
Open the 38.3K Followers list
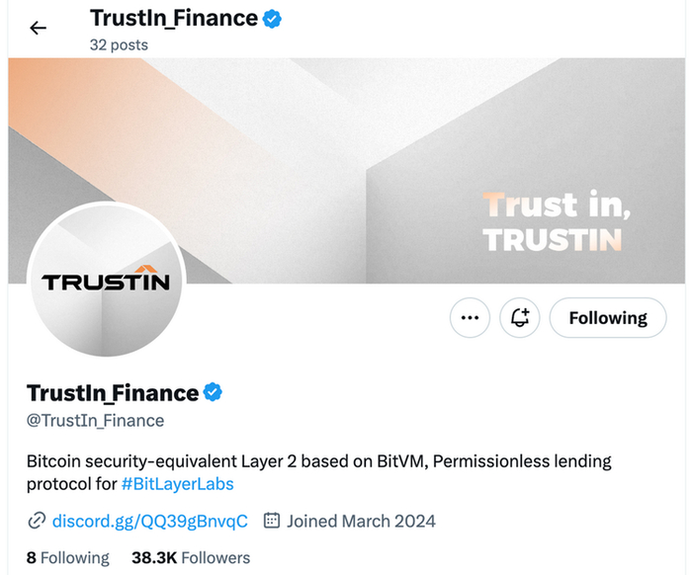click(191, 557)
